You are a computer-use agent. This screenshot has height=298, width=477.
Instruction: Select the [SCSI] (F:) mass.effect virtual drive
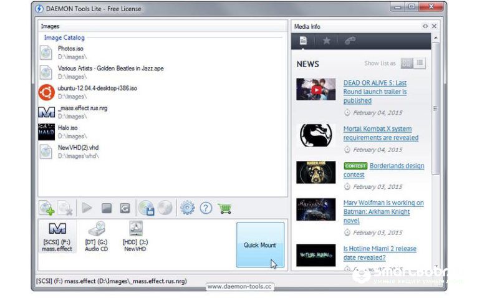coord(57,236)
